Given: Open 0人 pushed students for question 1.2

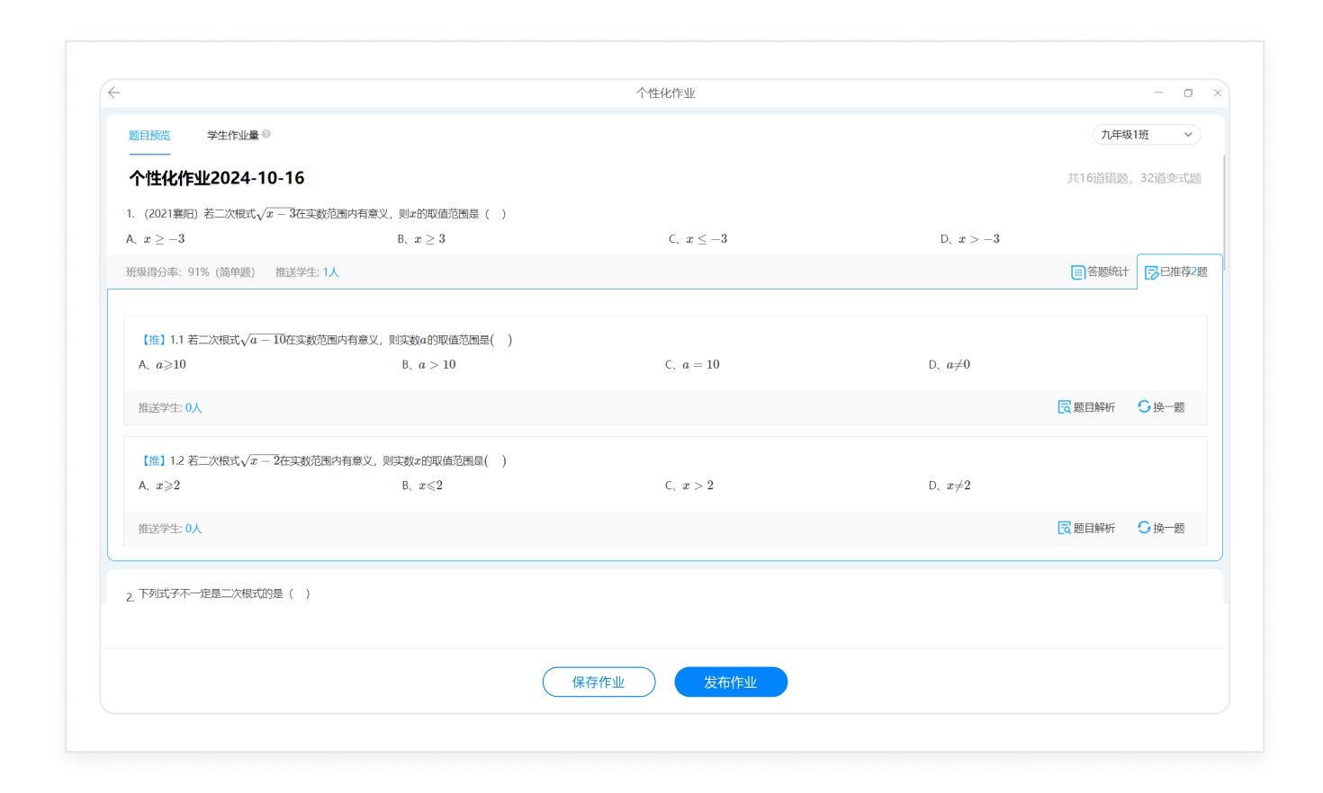Looking at the screenshot, I should (x=193, y=529).
